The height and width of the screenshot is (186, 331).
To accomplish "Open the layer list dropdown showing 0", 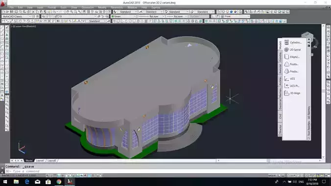I will point(69,16).
